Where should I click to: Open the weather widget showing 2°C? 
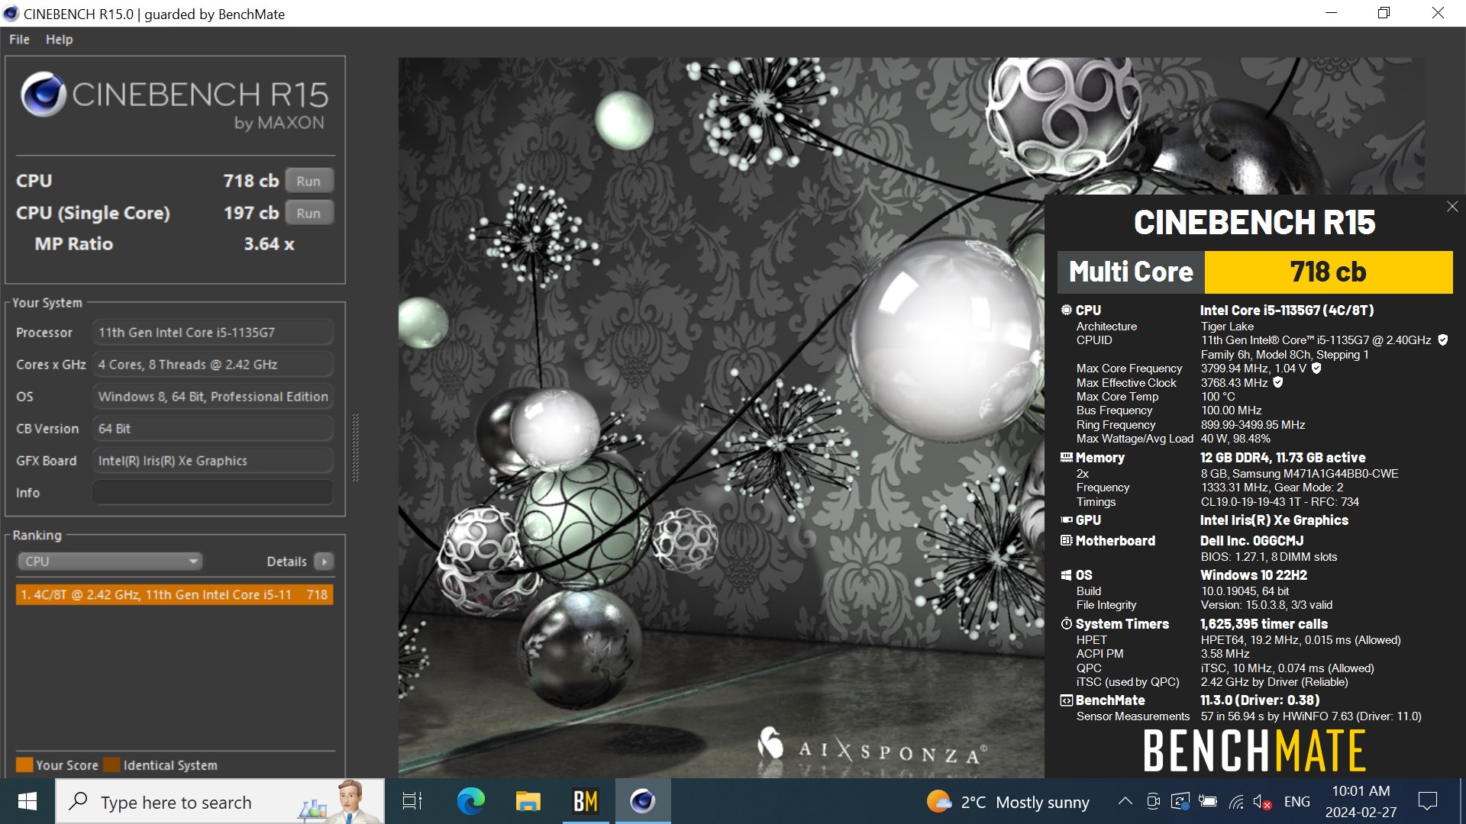pos(1008,802)
